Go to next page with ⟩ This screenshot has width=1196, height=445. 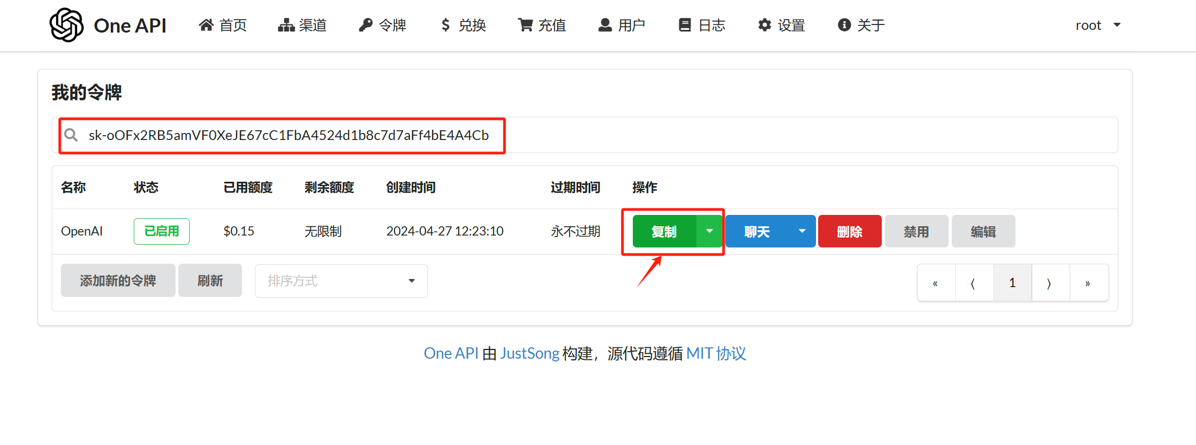(x=1050, y=283)
